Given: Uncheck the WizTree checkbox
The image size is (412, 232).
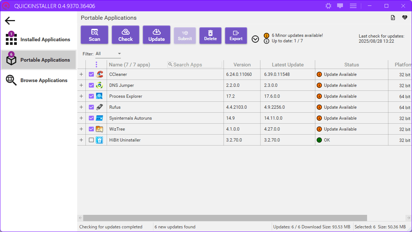Looking at the screenshot, I should [91, 129].
